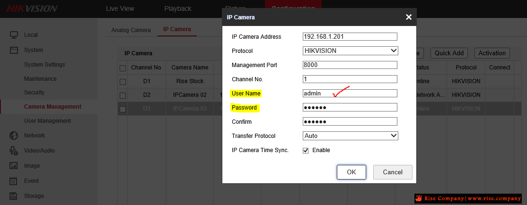527x205 pixels.
Task: Check the D3 IPCamera 03 row checkbox
Action: [123, 109]
